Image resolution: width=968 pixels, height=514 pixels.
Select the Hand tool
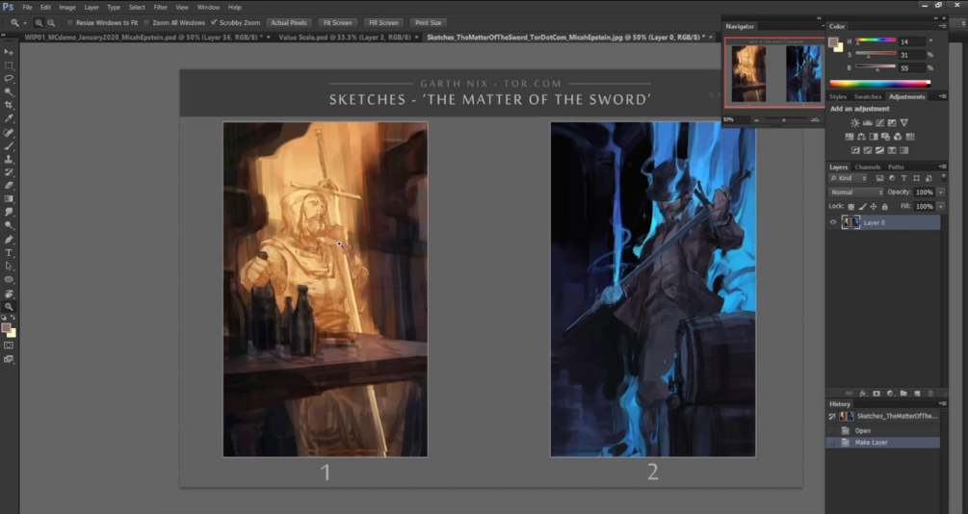(x=9, y=294)
